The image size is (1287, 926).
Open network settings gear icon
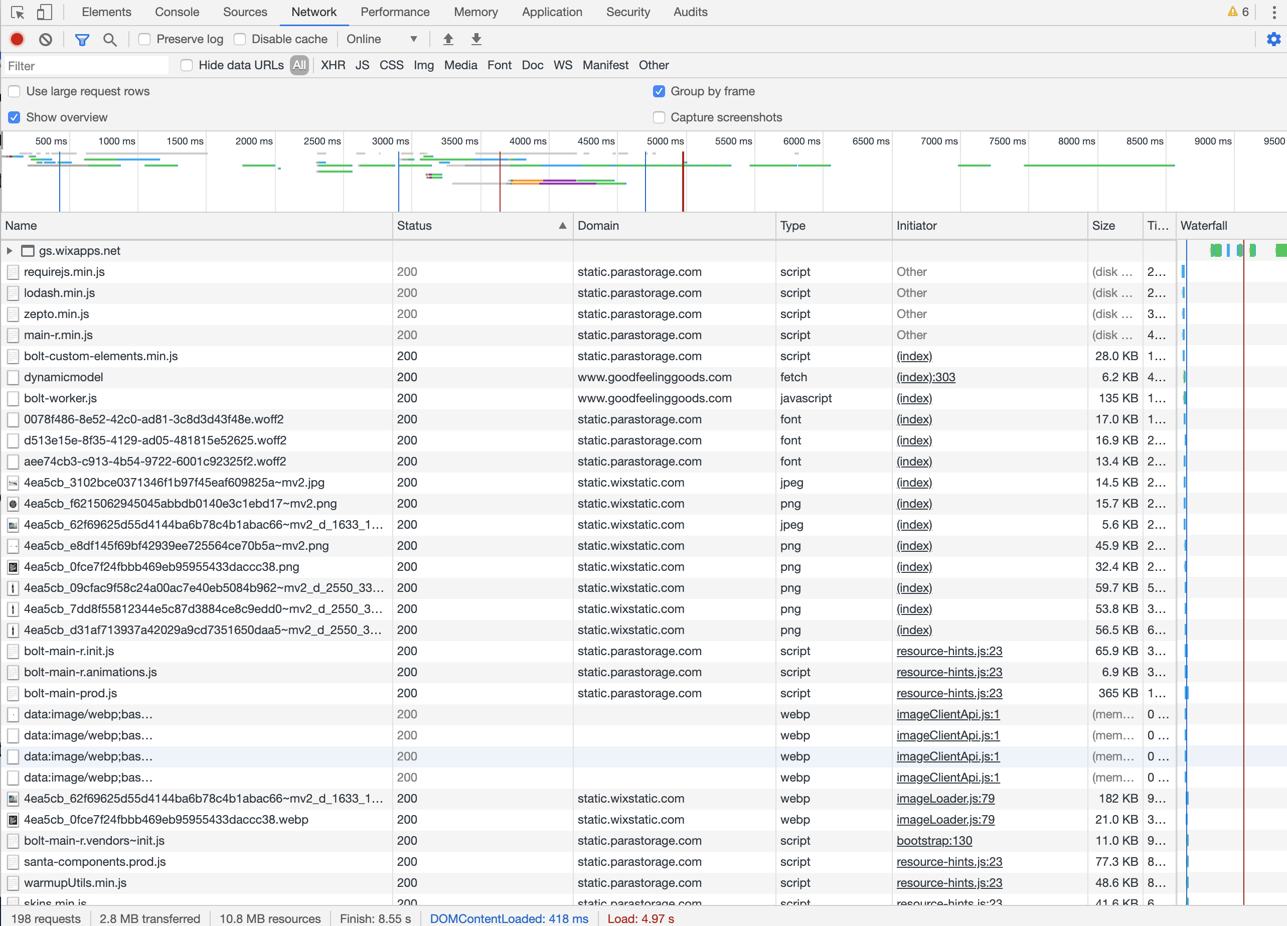click(1273, 39)
